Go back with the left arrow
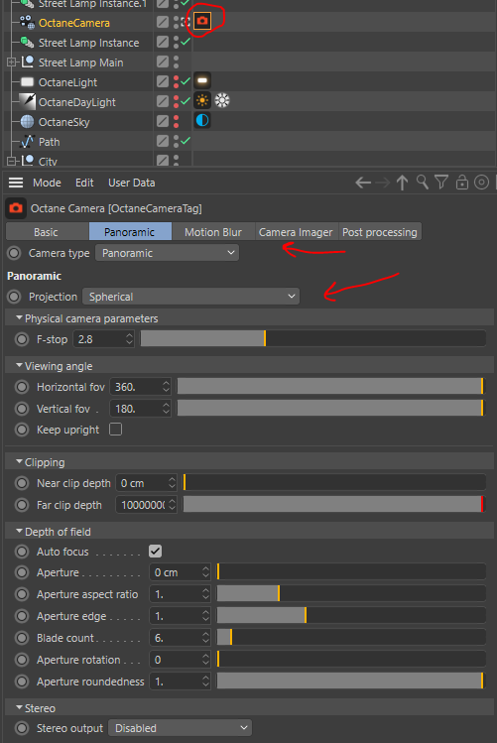This screenshot has height=743, width=497. pos(363,183)
